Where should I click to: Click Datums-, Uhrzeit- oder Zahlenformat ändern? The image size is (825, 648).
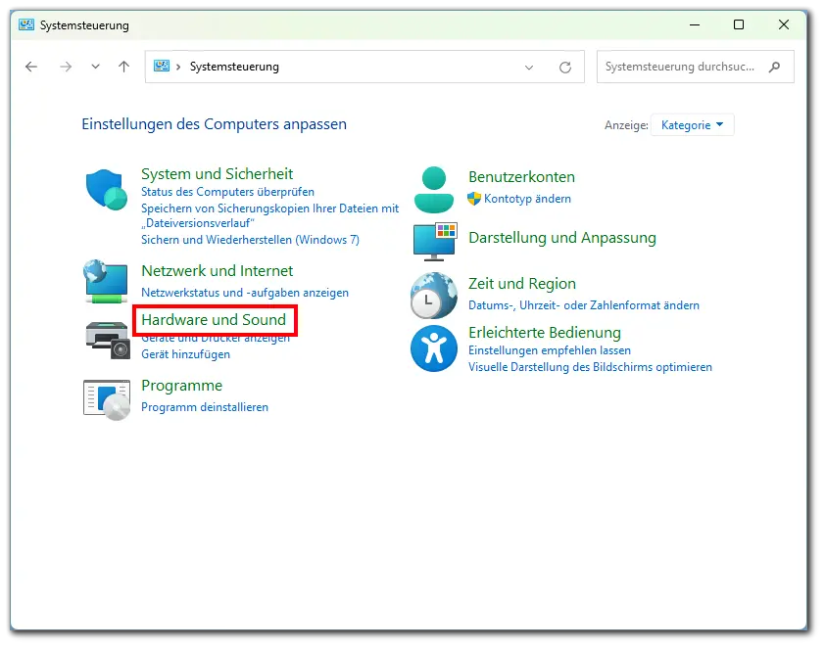584,305
